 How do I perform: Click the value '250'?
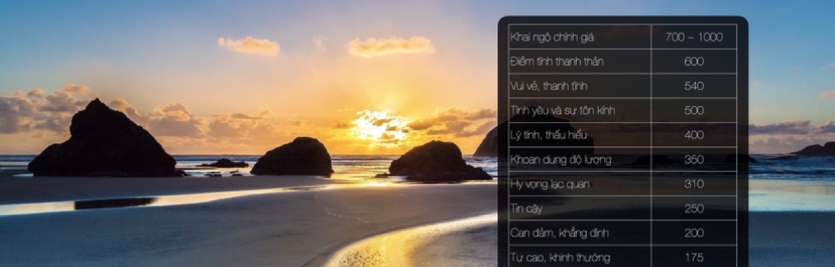[x=694, y=208]
